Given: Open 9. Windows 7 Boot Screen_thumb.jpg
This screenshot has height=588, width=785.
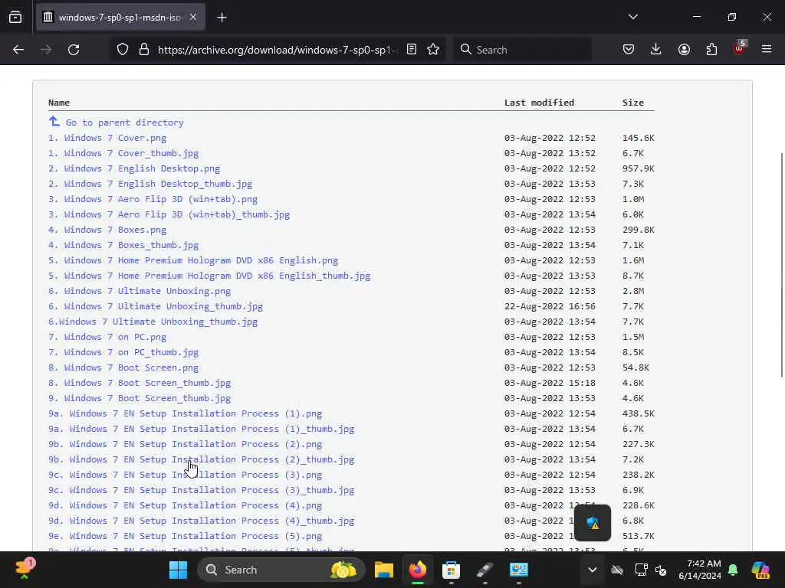Looking at the screenshot, I should tap(140, 398).
